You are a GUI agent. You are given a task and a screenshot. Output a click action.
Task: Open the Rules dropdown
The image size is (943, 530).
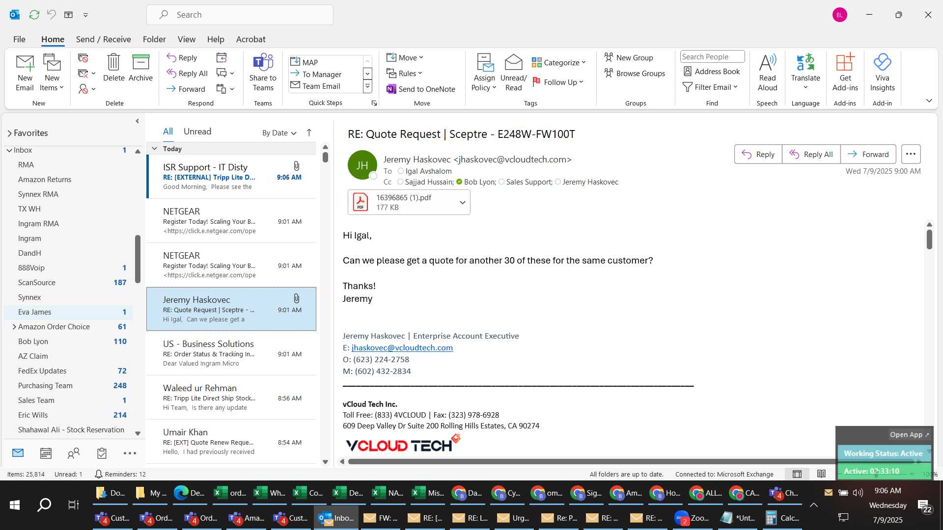[404, 73]
